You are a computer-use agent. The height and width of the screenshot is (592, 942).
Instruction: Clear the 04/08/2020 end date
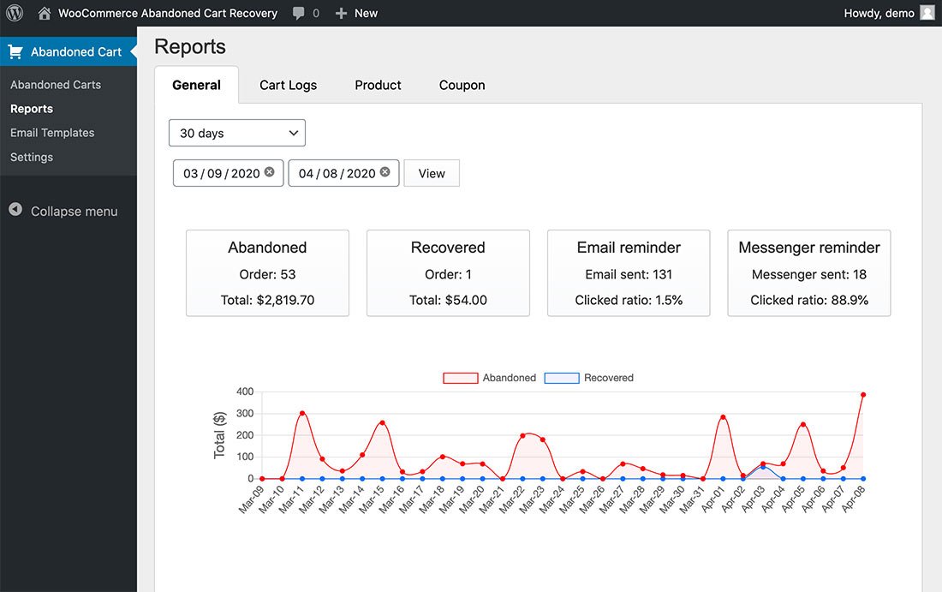click(x=385, y=172)
